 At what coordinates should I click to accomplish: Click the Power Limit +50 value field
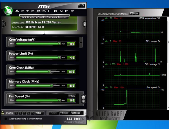point(71,58)
